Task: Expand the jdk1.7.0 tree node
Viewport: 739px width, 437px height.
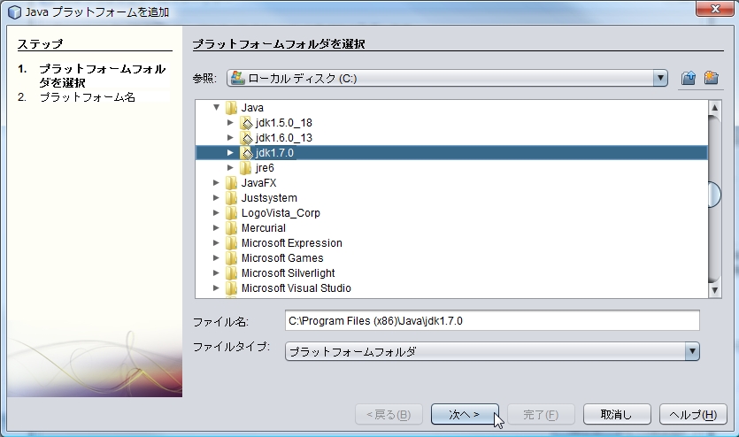Action: point(230,153)
